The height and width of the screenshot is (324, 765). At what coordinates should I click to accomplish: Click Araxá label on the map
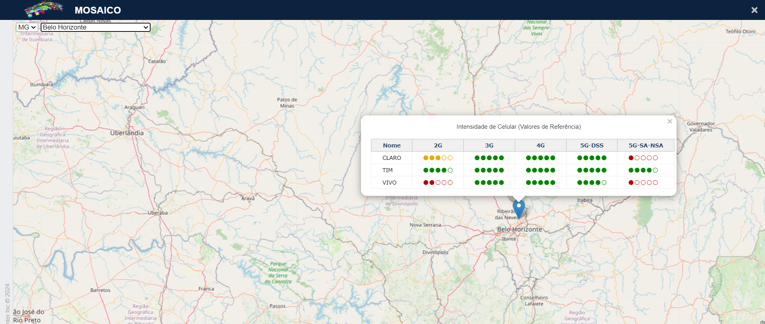(248, 198)
